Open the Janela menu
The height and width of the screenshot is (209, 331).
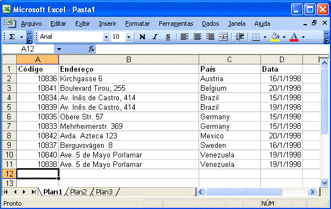[237, 24]
